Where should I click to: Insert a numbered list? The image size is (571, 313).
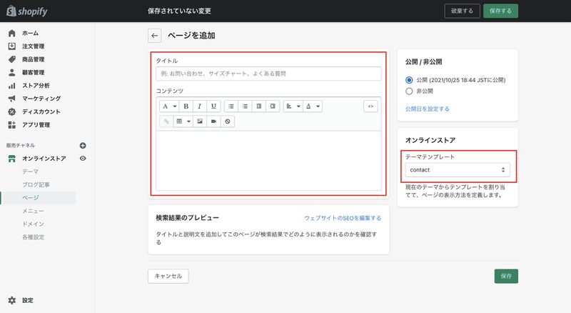[245, 106]
